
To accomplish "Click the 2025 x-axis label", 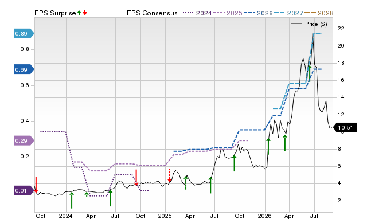I will pyautogui.click(x=165, y=216).
